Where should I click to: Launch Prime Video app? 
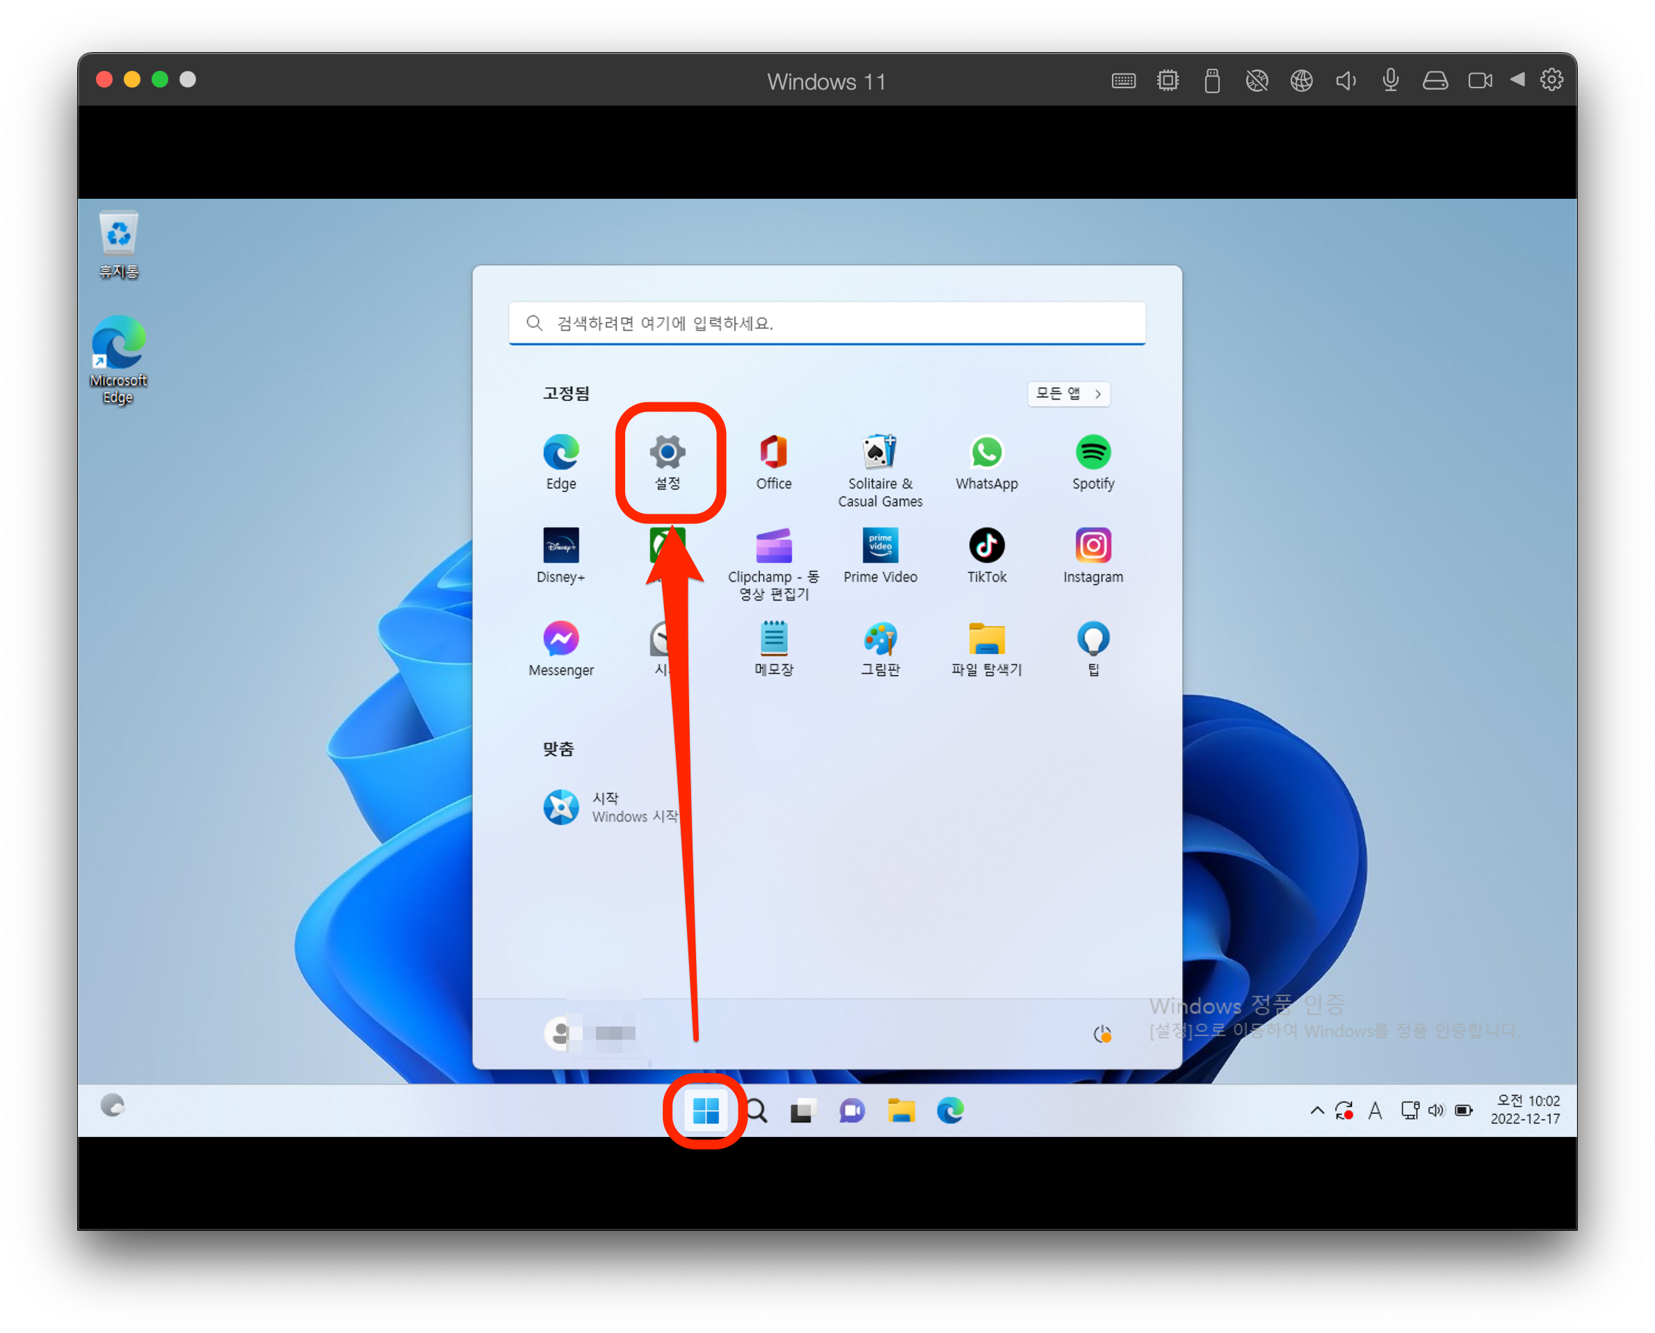(x=880, y=555)
